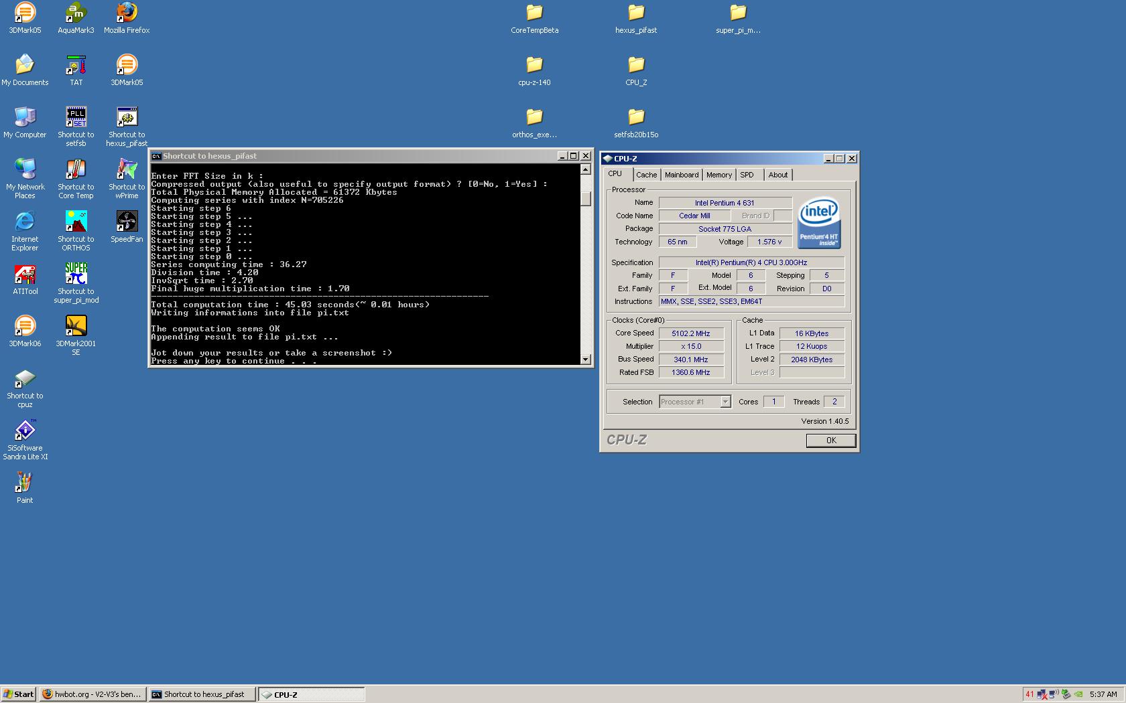The height and width of the screenshot is (703, 1126).
Task: Open the My Computer desktop icon
Action: pos(25,123)
